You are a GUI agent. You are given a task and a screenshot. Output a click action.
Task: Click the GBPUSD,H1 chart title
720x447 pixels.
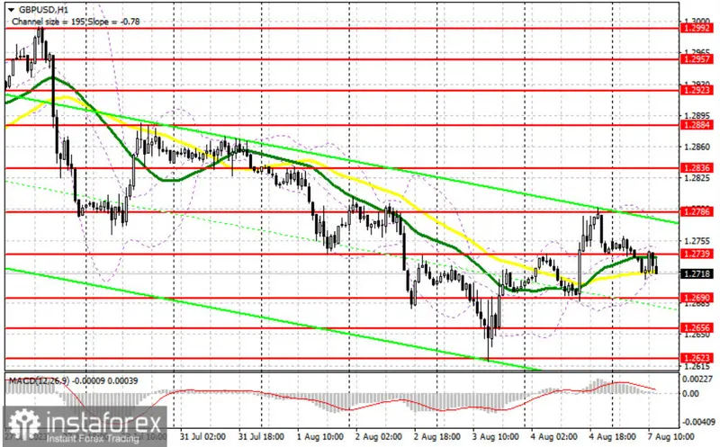click(42, 10)
